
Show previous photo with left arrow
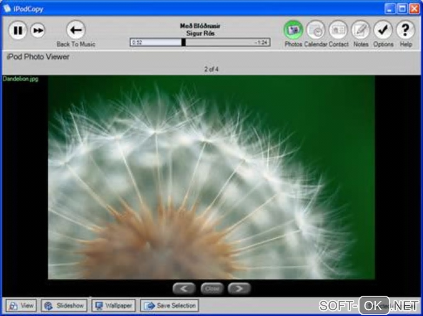184,289
